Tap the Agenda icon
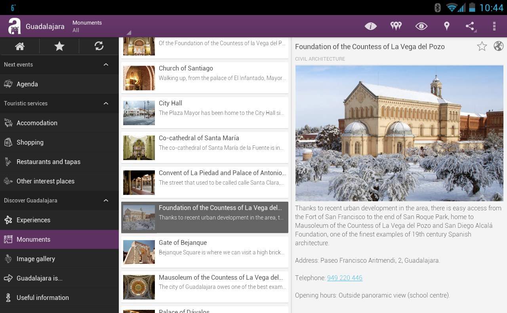Viewport: 507px width, 313px height. click(8, 84)
